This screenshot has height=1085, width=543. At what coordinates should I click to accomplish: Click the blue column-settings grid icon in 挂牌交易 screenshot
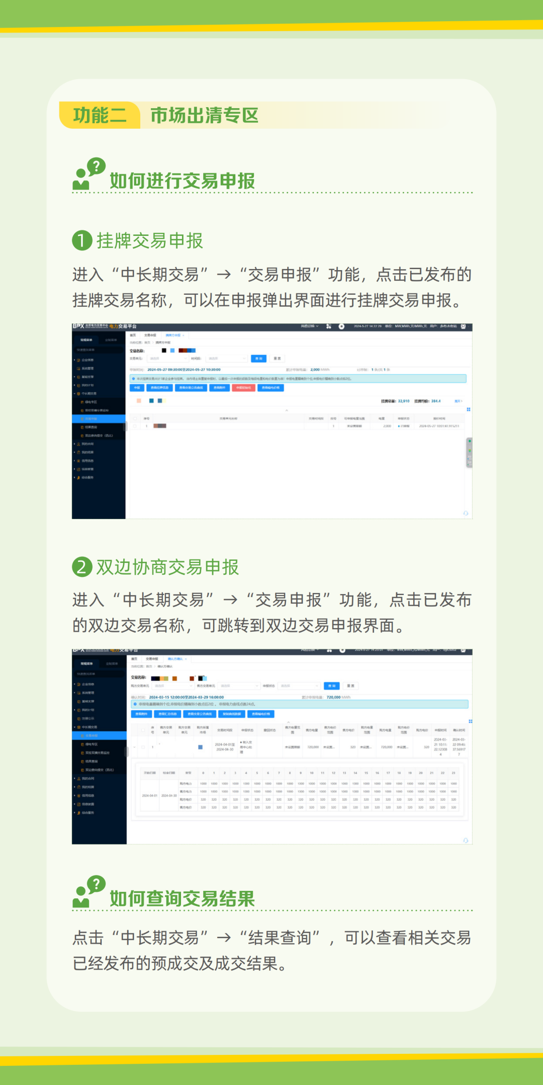[469, 409]
